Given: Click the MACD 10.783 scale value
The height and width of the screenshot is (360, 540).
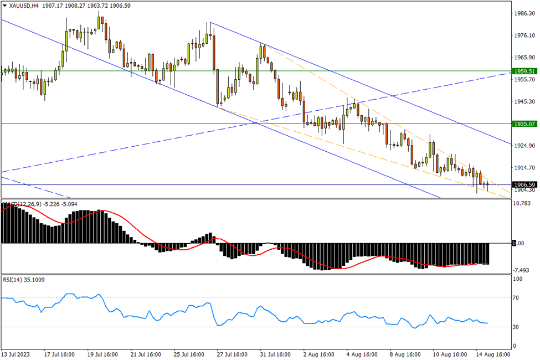Looking at the screenshot, I should point(523,203).
